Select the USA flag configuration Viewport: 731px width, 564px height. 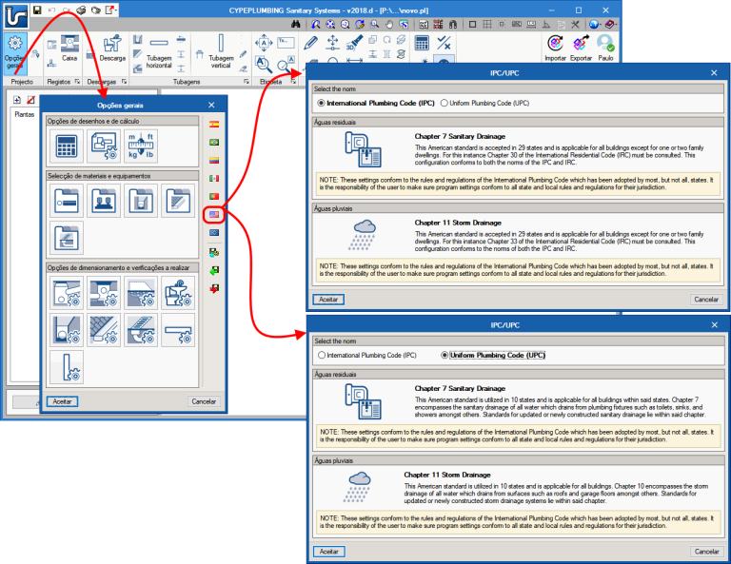214,214
